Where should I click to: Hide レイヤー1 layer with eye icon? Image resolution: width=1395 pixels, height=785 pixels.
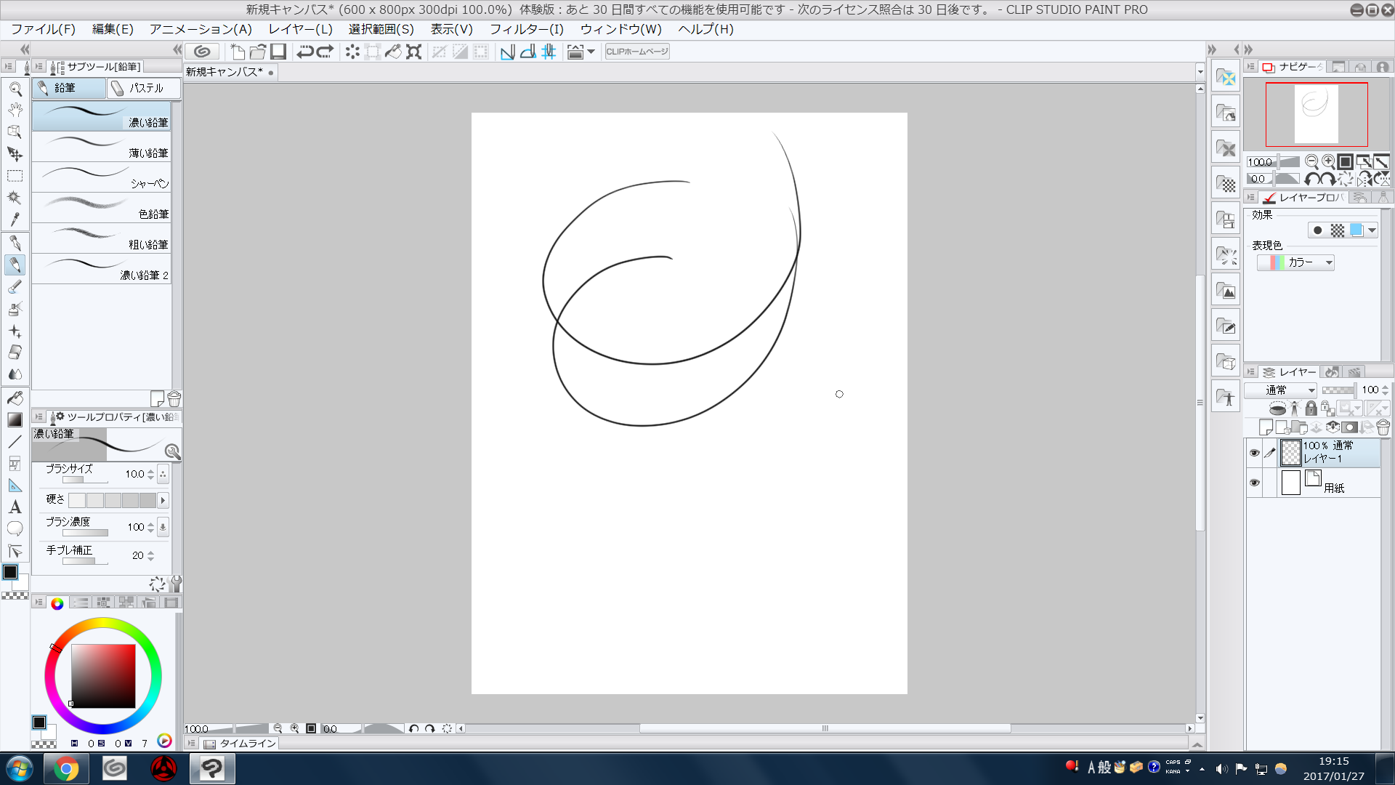pos(1254,453)
